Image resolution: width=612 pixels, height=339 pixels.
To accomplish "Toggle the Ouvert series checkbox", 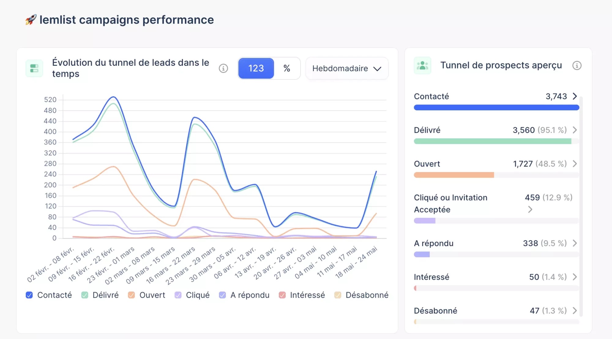I will point(132,295).
